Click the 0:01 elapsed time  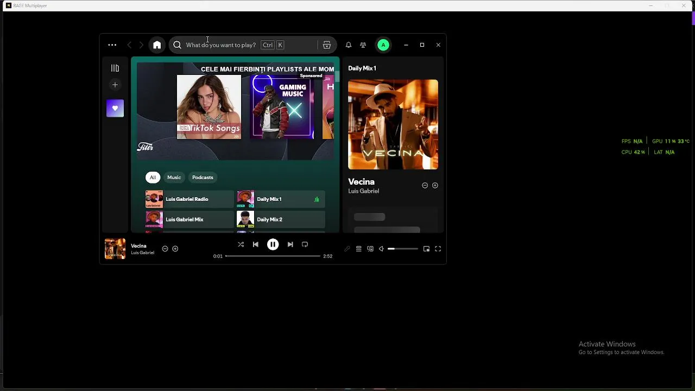[x=218, y=256]
